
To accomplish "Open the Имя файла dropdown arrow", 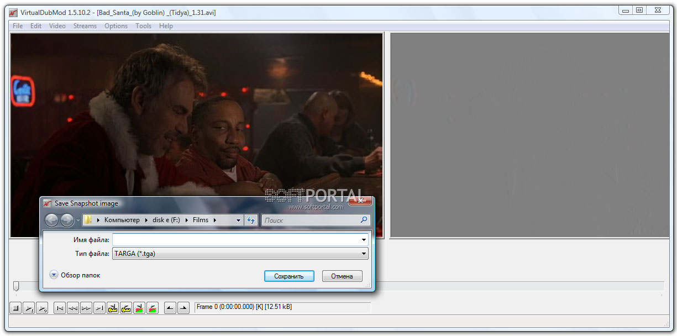I will pos(364,240).
